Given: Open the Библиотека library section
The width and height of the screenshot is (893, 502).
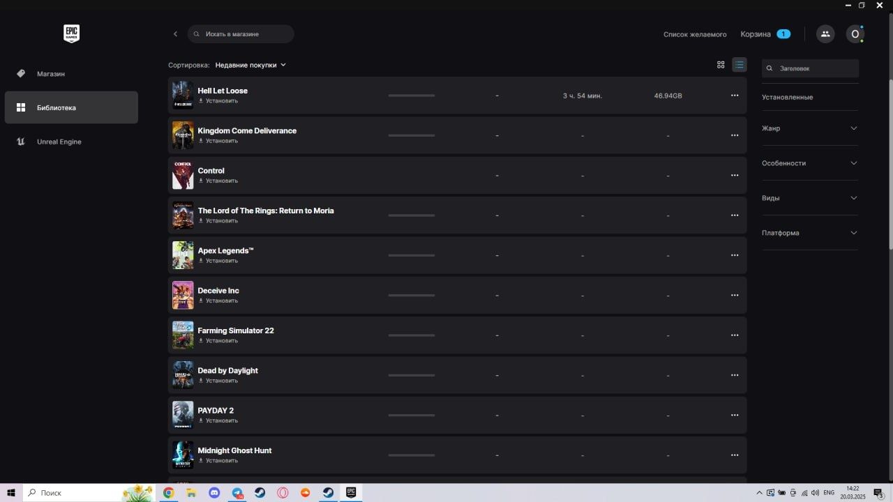Looking at the screenshot, I should (71, 107).
